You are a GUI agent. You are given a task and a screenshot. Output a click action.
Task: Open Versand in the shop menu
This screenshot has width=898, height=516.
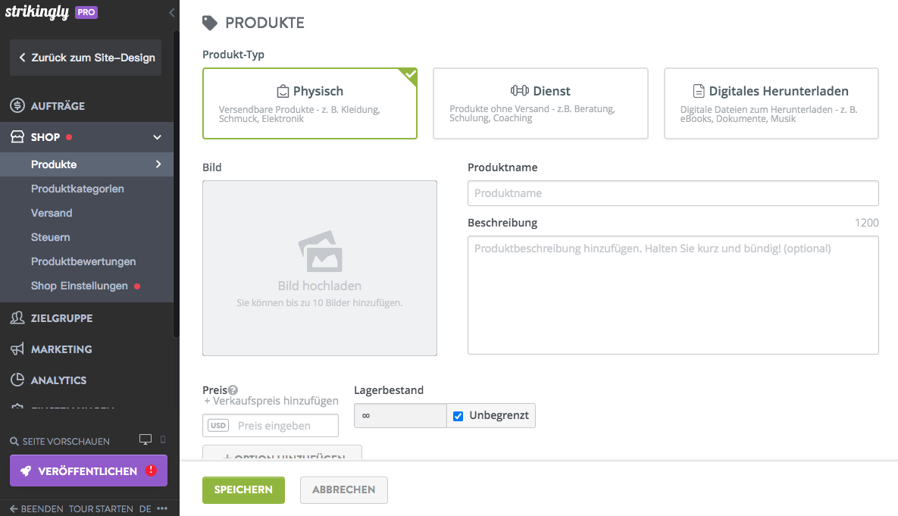click(52, 213)
